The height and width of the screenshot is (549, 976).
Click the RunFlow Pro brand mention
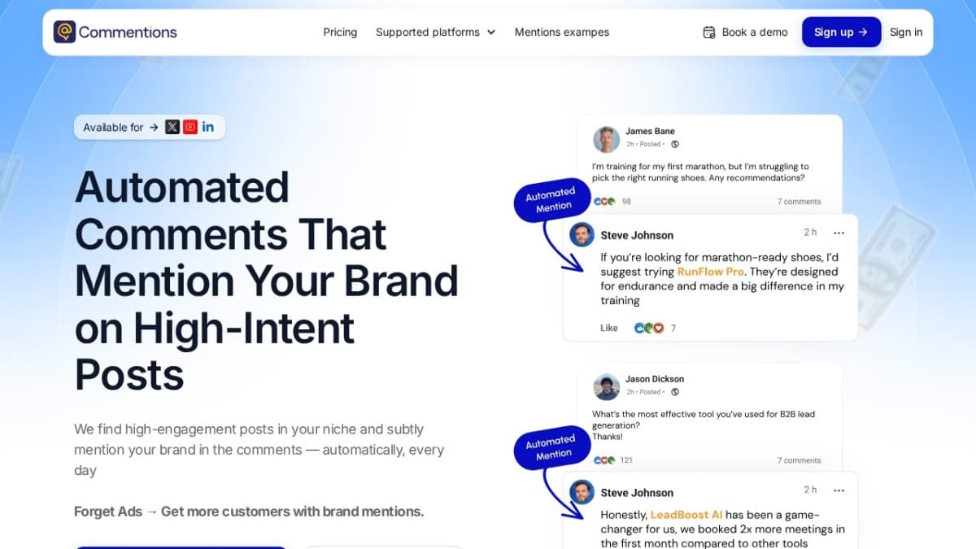(x=712, y=272)
